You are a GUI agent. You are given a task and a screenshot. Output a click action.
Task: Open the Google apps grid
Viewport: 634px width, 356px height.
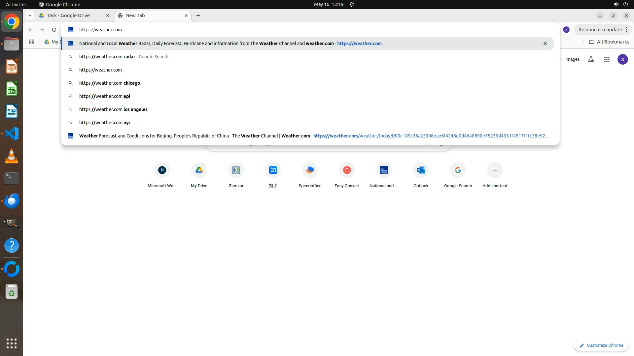[x=607, y=59]
